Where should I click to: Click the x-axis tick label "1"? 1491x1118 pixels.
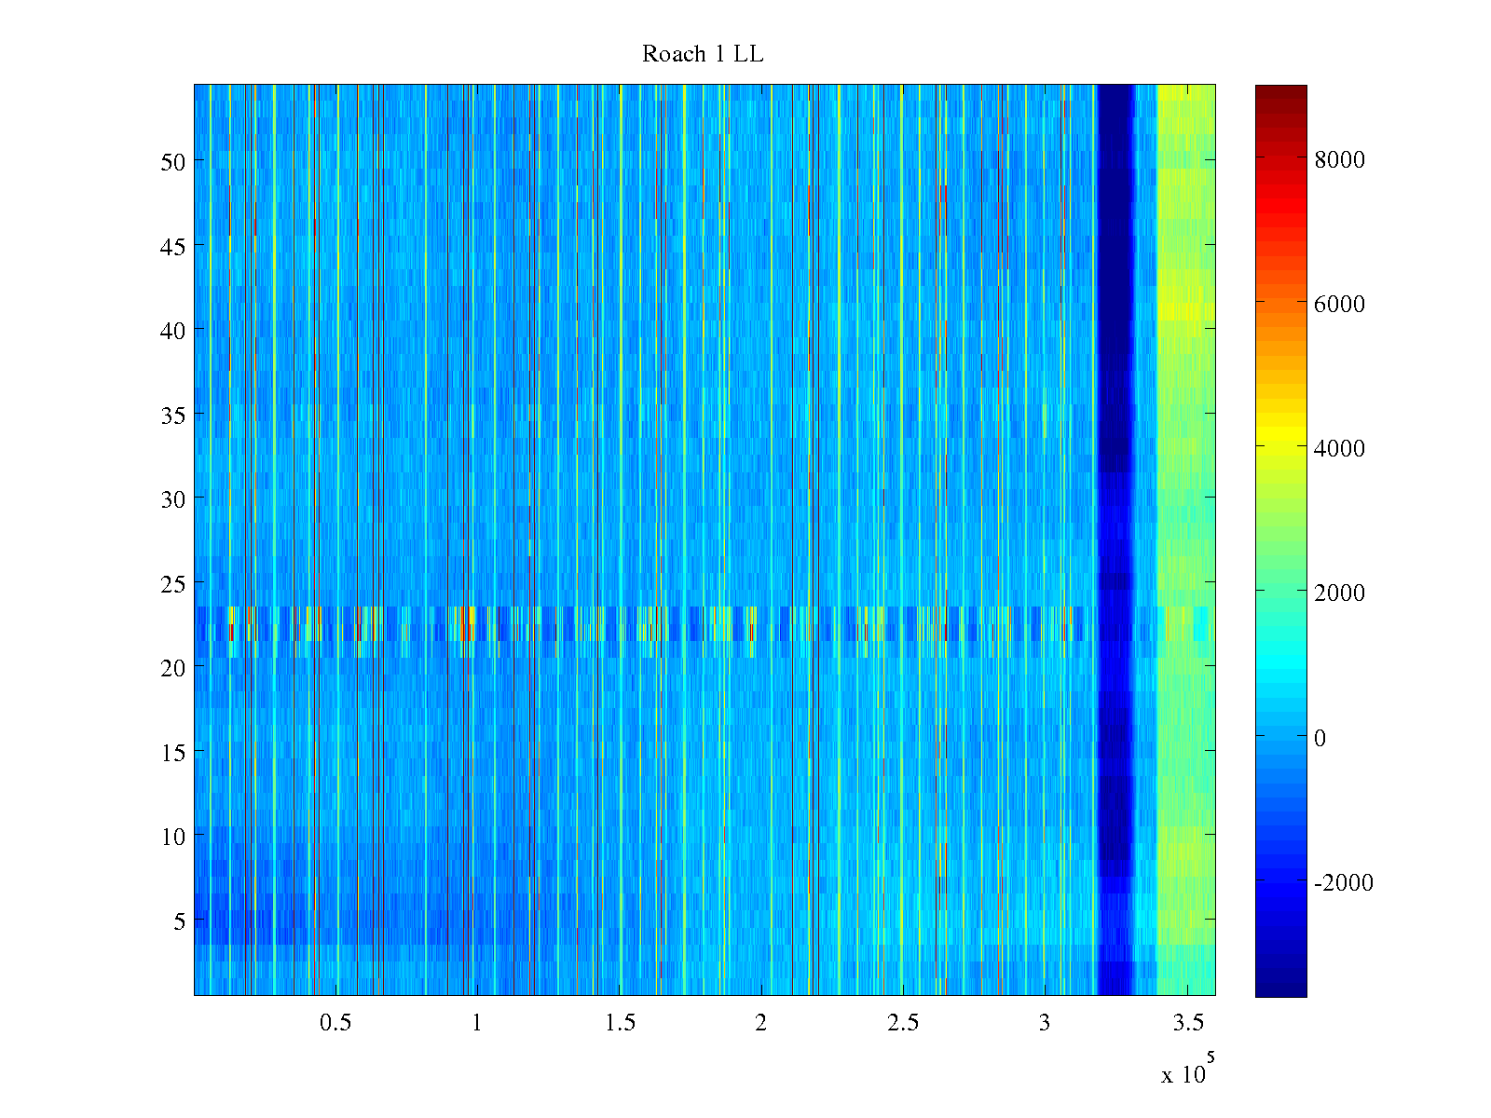click(477, 1023)
